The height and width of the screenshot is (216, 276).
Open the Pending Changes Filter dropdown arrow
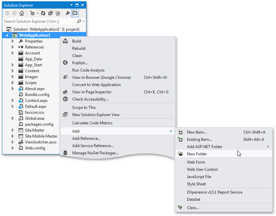click(x=37, y=14)
